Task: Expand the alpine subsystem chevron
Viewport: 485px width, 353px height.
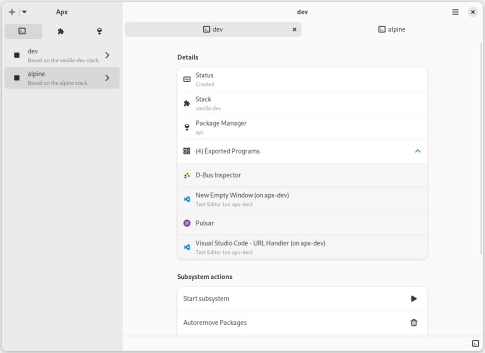Action: [x=108, y=78]
